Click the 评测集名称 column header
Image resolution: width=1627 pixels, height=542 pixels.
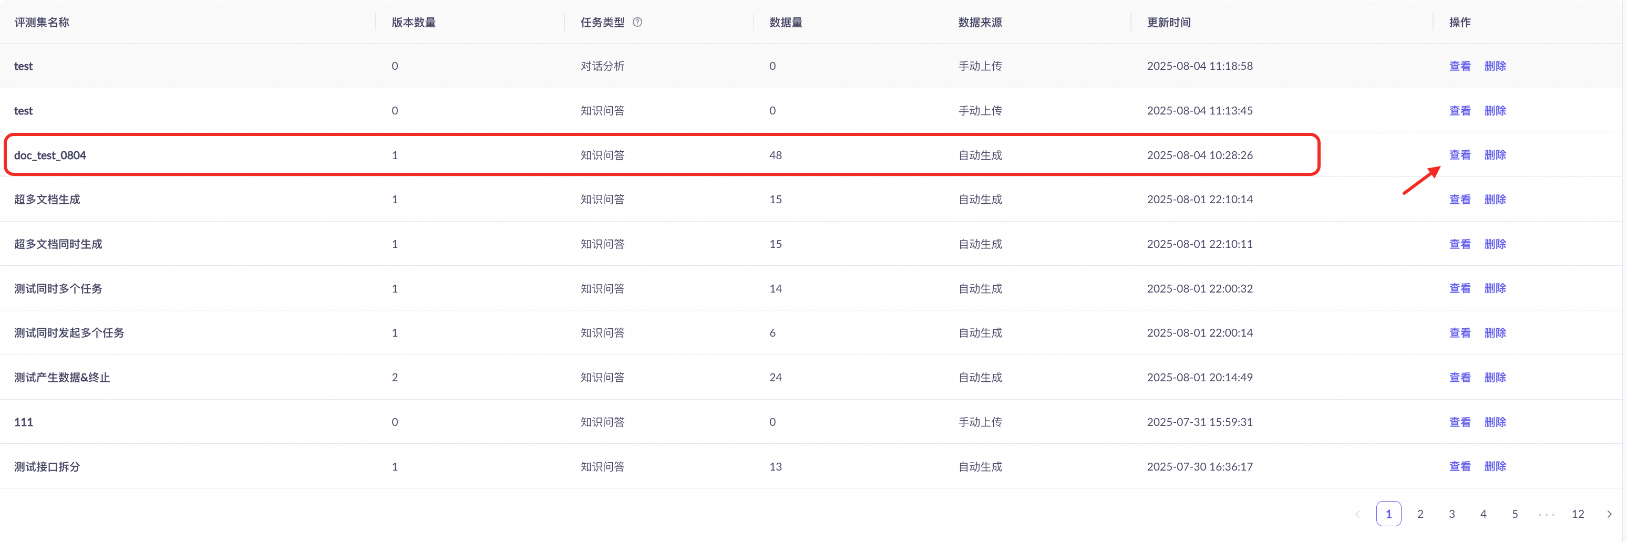click(x=42, y=22)
